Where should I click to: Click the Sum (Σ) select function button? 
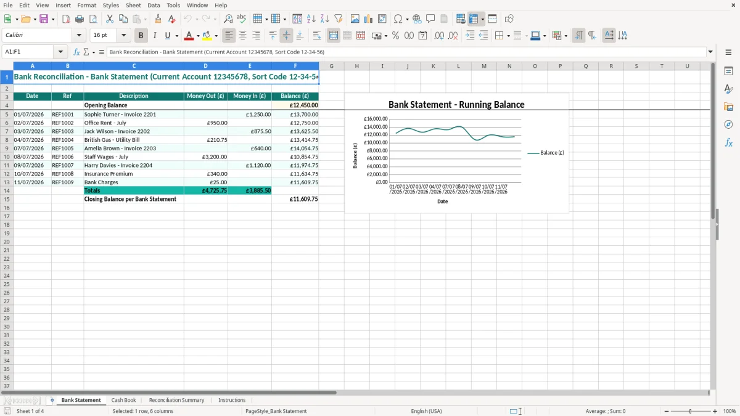point(86,52)
